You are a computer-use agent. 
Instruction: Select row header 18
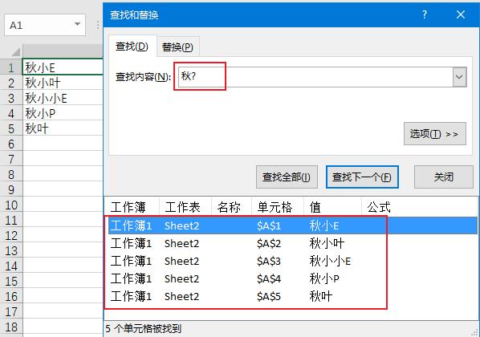pos(11,327)
